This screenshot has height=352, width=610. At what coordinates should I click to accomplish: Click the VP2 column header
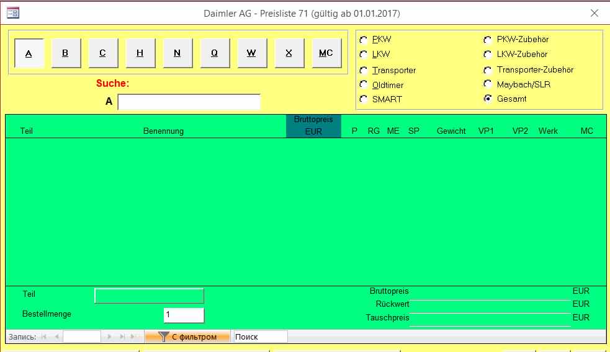coord(520,131)
